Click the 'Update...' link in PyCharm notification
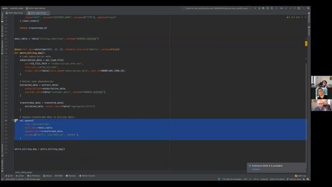 (256, 169)
